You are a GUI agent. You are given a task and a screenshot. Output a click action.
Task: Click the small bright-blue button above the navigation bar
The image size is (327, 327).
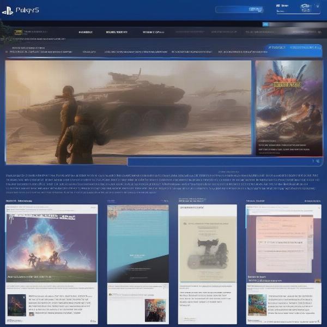pyautogui.click(x=266, y=25)
